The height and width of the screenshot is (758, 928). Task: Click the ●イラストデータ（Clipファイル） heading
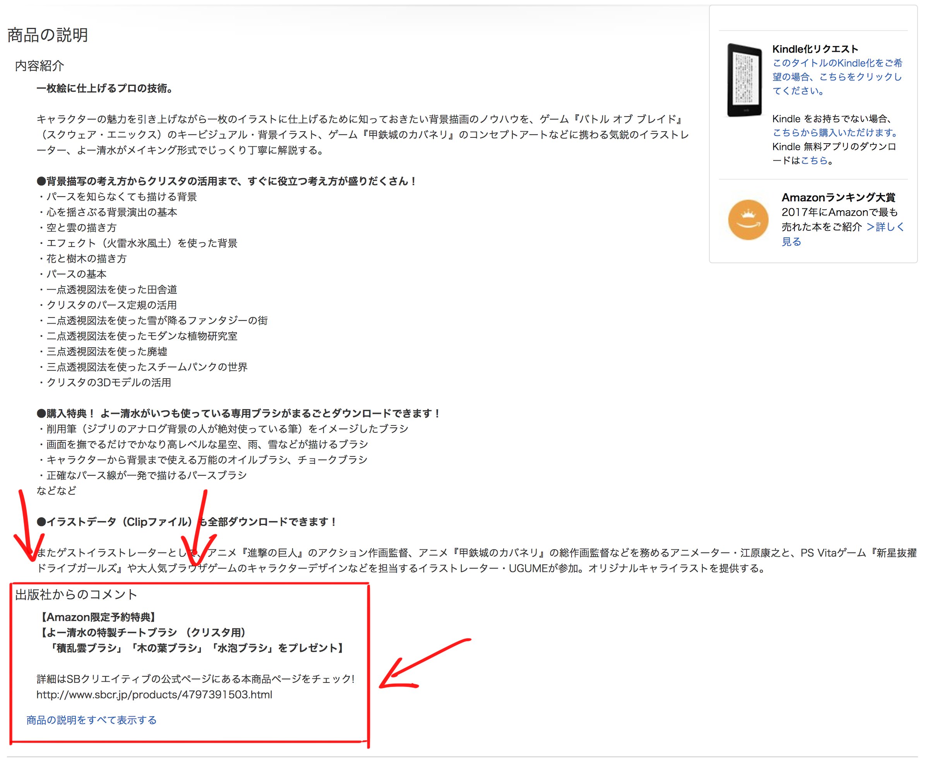click(x=187, y=522)
